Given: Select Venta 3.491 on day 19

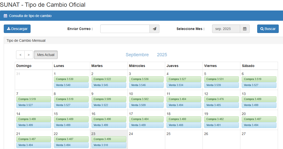Looking at the screenshot, I should pos(221,125).
